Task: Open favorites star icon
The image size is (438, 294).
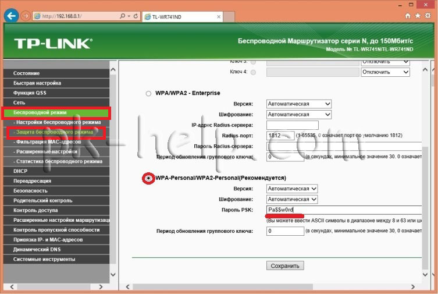Action: (418, 16)
